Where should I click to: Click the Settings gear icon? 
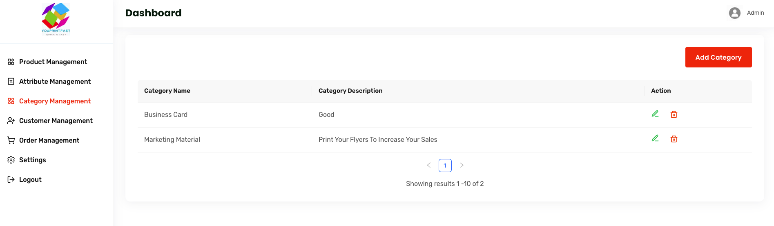click(11, 160)
